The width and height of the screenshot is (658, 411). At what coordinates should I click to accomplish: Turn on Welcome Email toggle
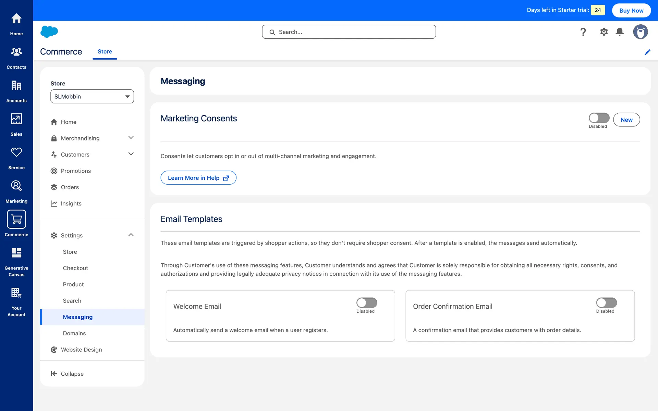point(366,302)
